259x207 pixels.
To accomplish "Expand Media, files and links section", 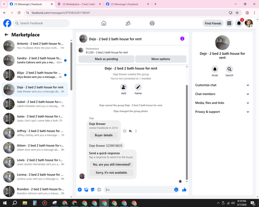I will (222, 103).
